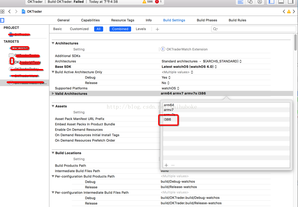The height and width of the screenshot is (207, 298).
Task: Go to the Build Rules tab
Action: [x=237, y=20]
